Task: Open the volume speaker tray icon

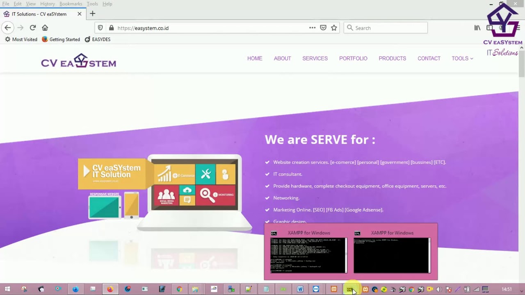Action: point(439,289)
